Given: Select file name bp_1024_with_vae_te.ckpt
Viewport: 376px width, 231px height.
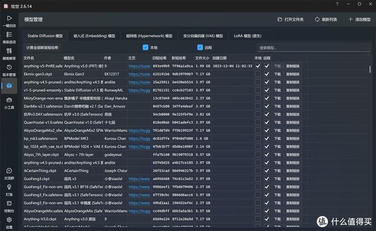Looking at the screenshot, I should click(43, 147).
